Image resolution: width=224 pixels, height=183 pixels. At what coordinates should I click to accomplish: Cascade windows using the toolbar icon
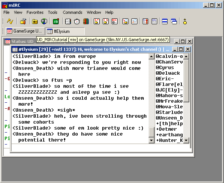coord(174,21)
